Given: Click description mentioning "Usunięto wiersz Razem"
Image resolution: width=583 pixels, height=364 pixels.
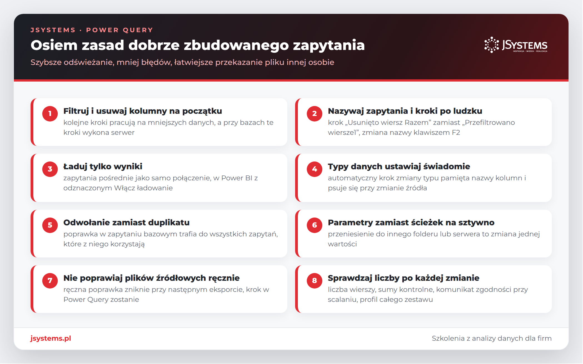Looking at the screenshot, I should [421, 128].
